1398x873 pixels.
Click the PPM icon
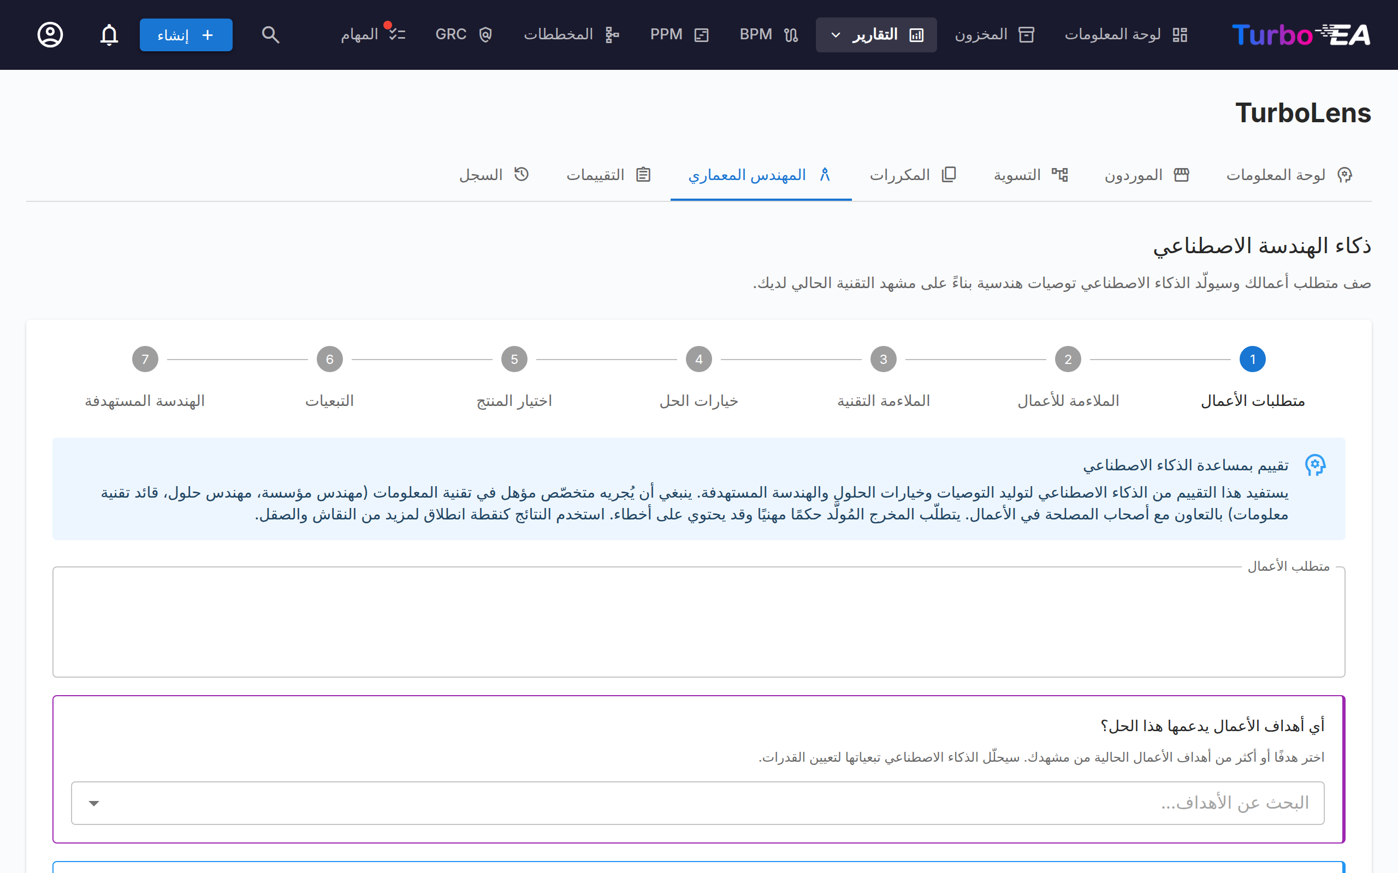click(701, 34)
